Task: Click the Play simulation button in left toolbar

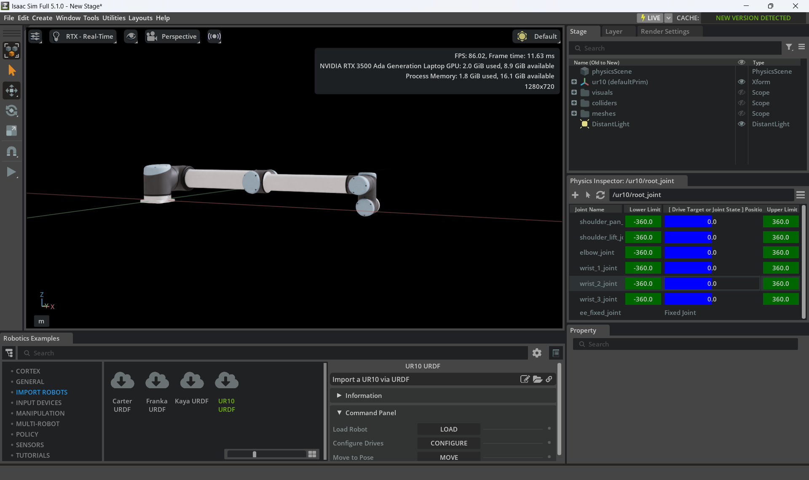Action: 11,172
